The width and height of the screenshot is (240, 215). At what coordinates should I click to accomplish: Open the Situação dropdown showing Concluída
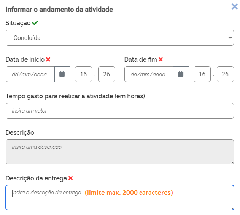[x=119, y=38]
